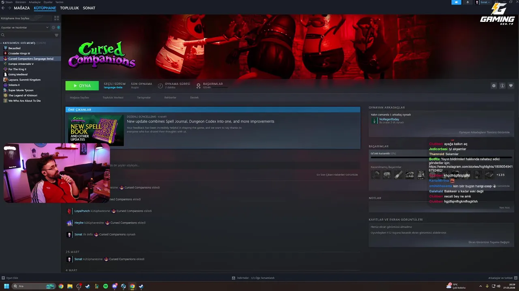Select Laysara: Summit Kingdom in the library
The image size is (519, 291).
pyautogui.click(x=30, y=80)
